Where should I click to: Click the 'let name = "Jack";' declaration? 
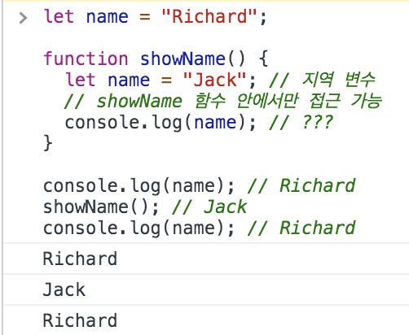tap(161, 80)
